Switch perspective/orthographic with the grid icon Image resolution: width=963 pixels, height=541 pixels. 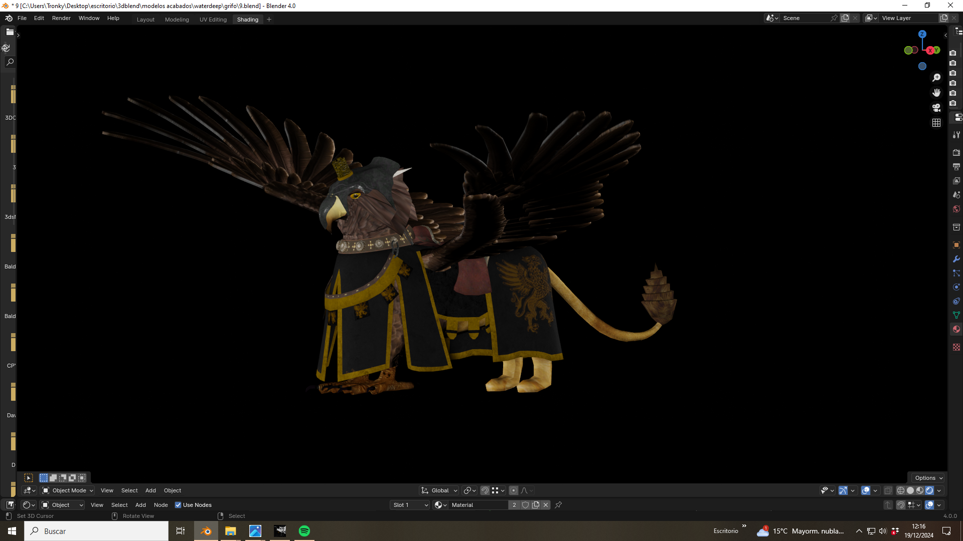(x=936, y=123)
